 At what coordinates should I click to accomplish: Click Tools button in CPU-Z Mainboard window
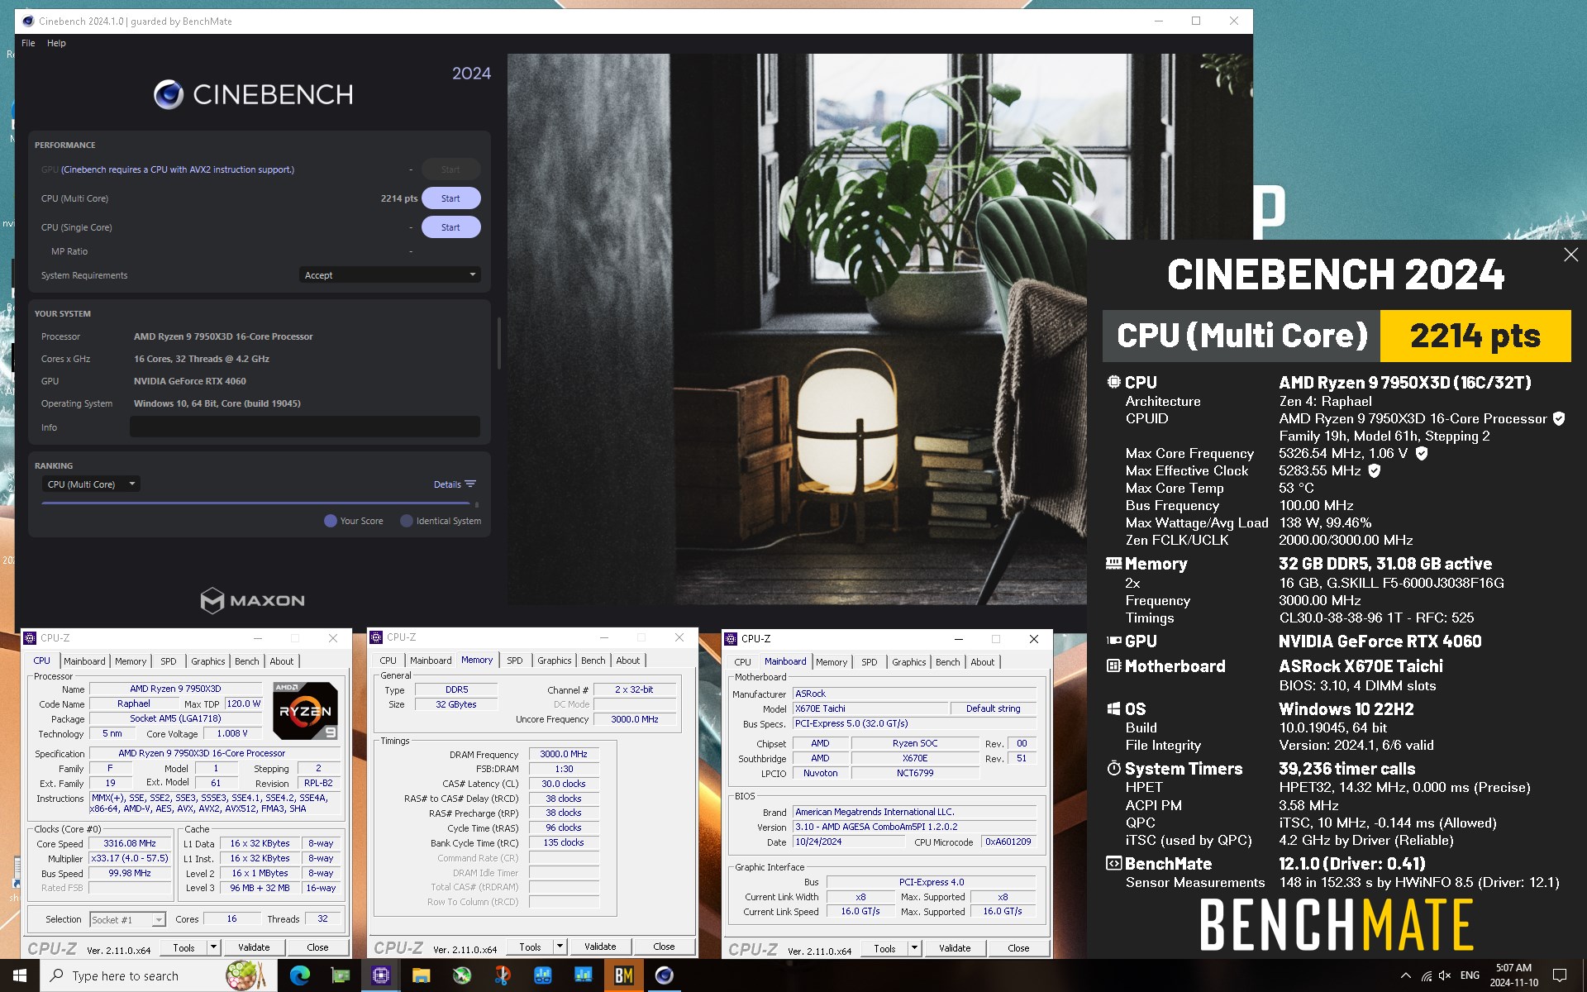pyautogui.click(x=884, y=948)
